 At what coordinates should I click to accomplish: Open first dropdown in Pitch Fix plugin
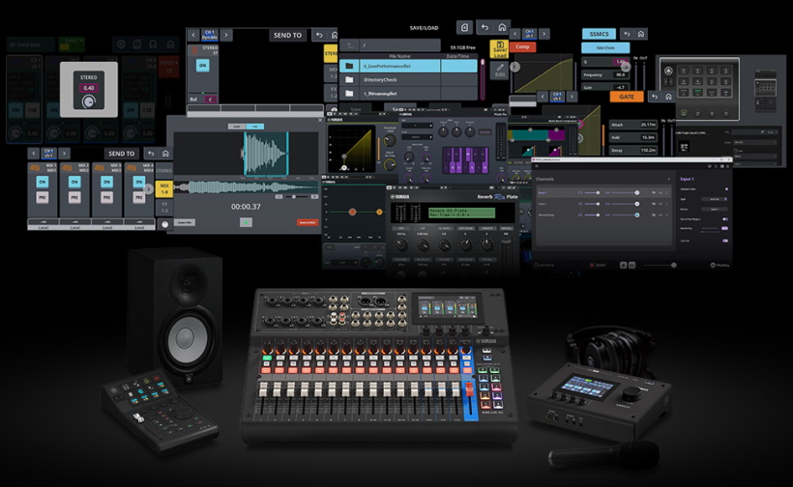pyautogui.click(x=416, y=126)
